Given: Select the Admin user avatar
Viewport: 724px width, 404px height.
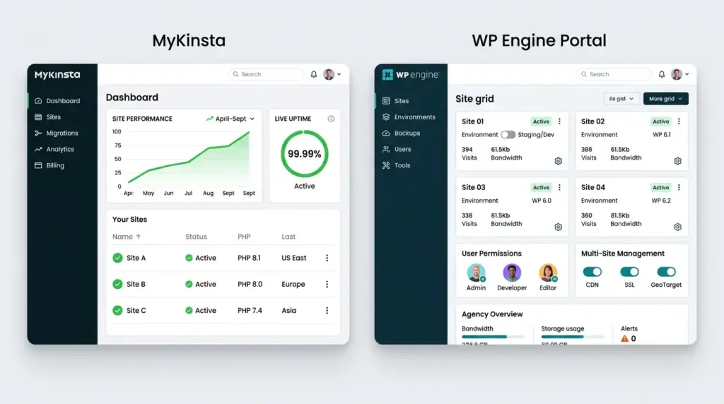Looking at the screenshot, I should [476, 273].
